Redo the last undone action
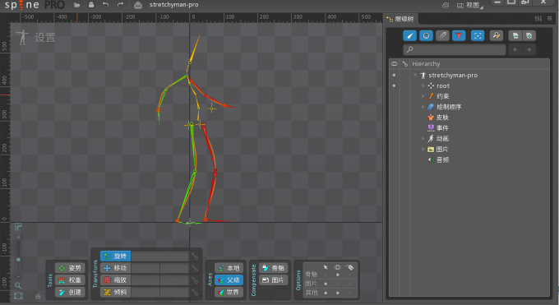The image size is (559, 305). click(x=120, y=5)
